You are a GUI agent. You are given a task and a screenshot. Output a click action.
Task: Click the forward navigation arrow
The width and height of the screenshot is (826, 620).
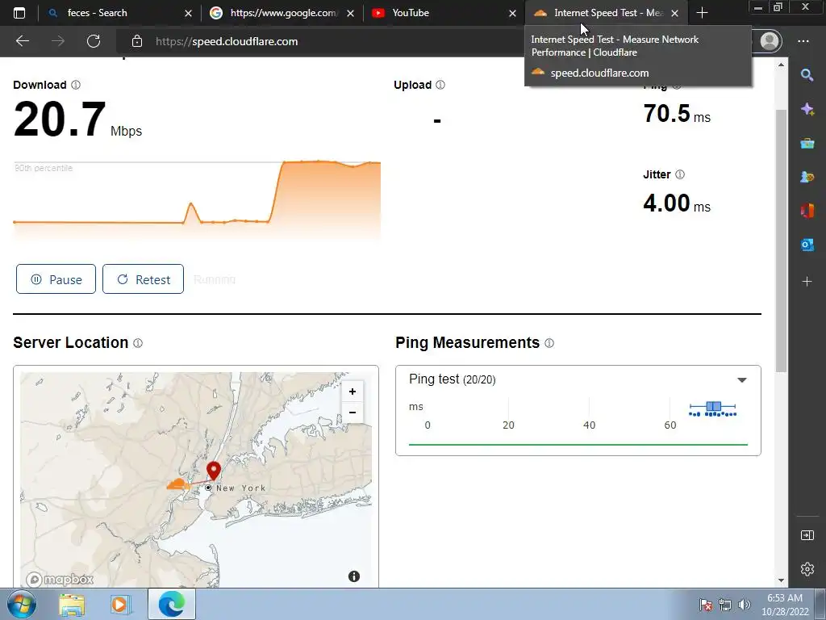58,41
